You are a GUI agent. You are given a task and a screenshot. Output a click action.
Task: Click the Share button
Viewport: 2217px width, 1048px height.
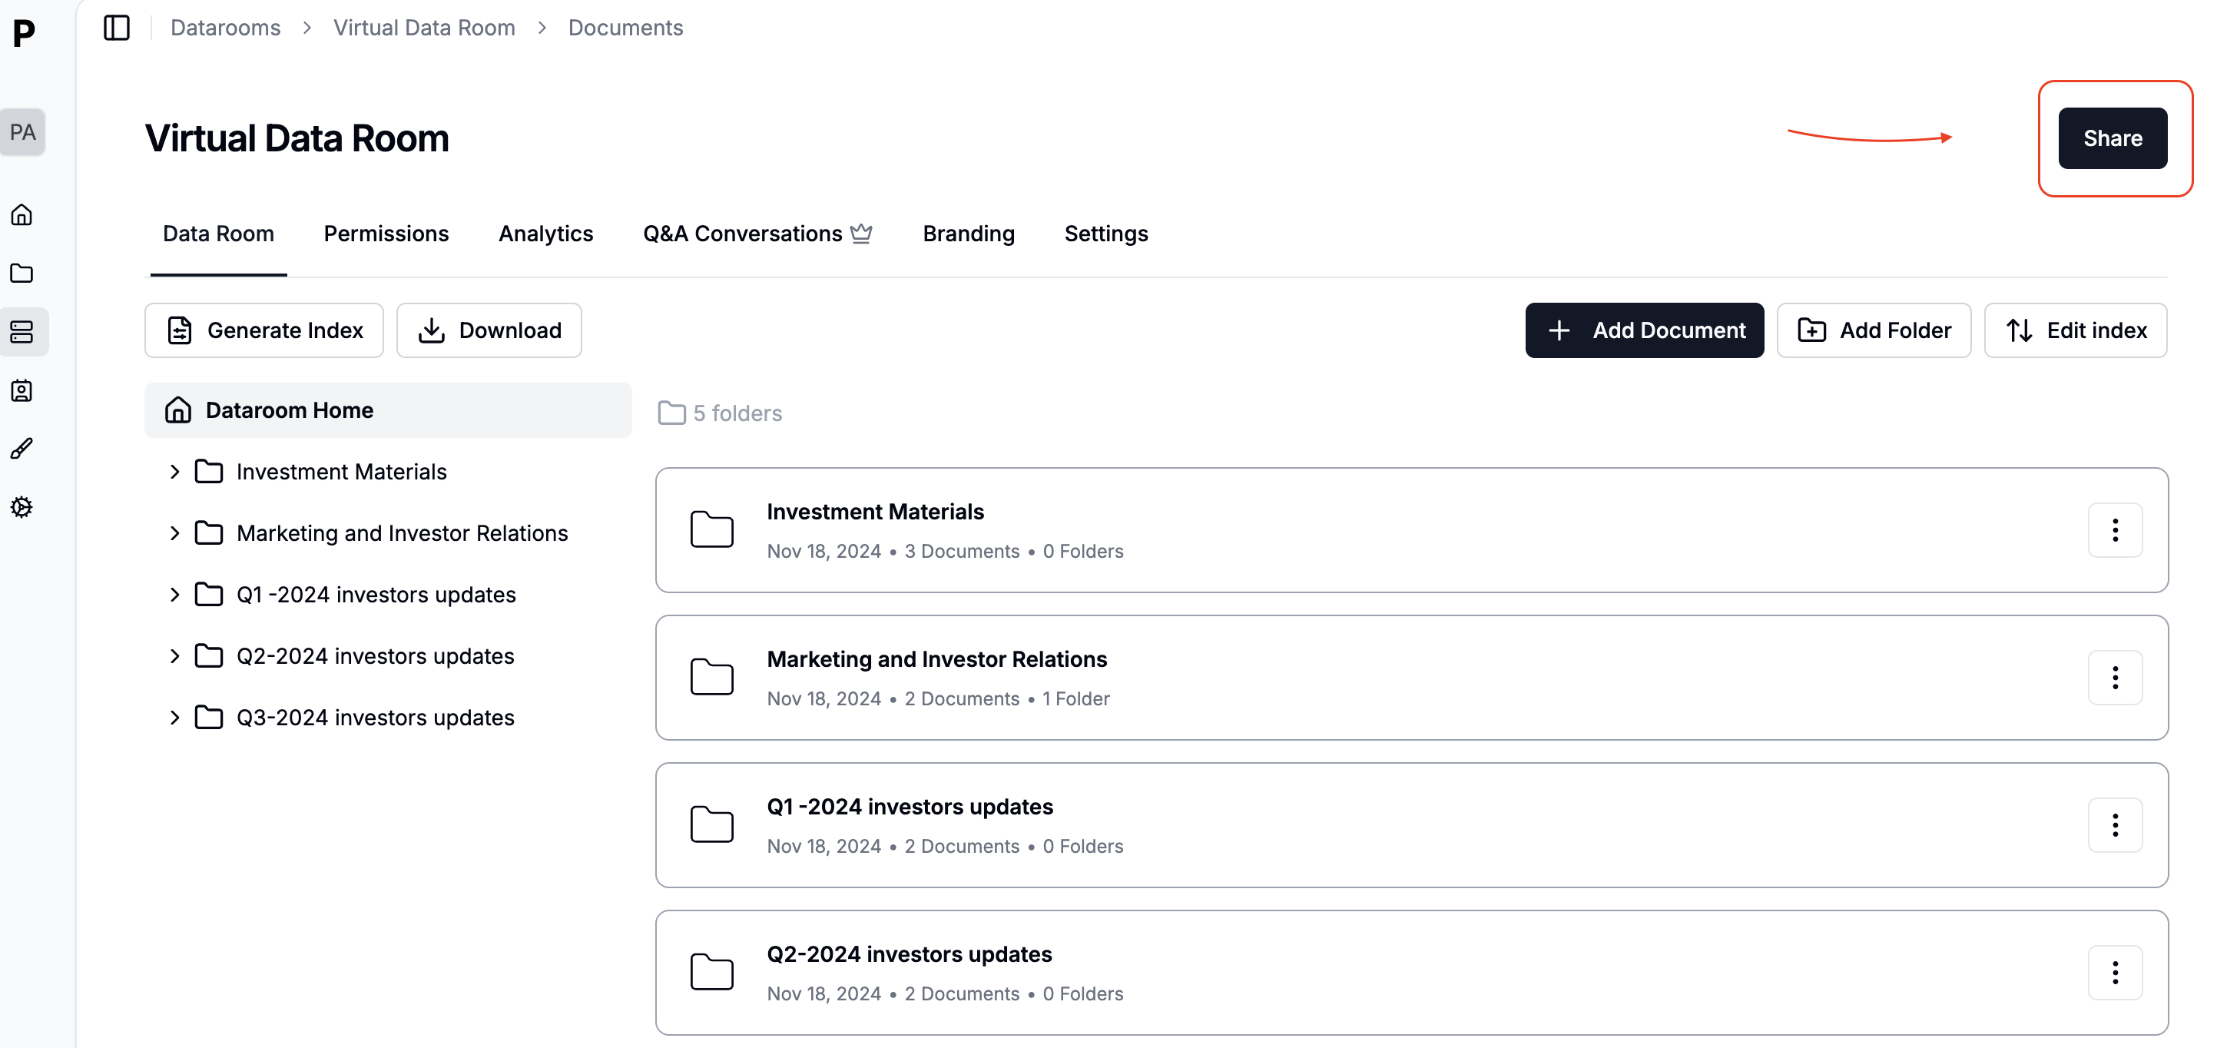tap(2112, 138)
